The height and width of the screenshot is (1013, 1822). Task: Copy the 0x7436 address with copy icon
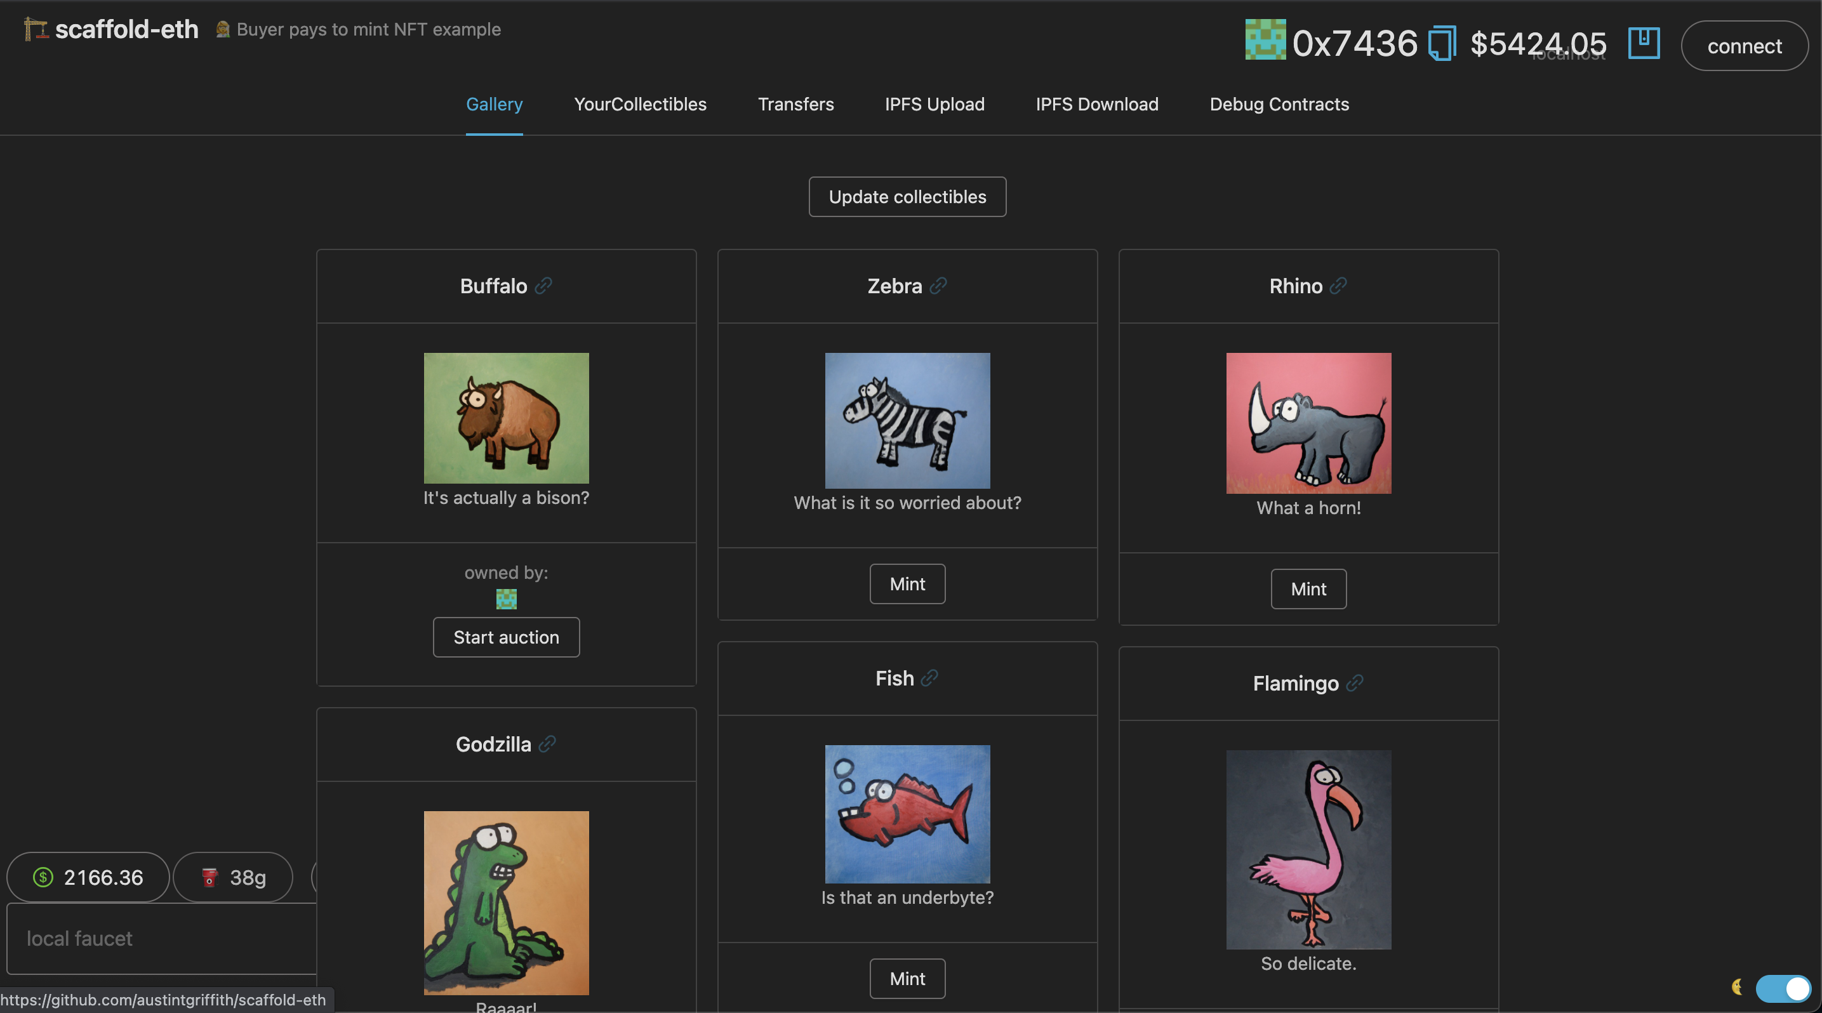[x=1442, y=44]
